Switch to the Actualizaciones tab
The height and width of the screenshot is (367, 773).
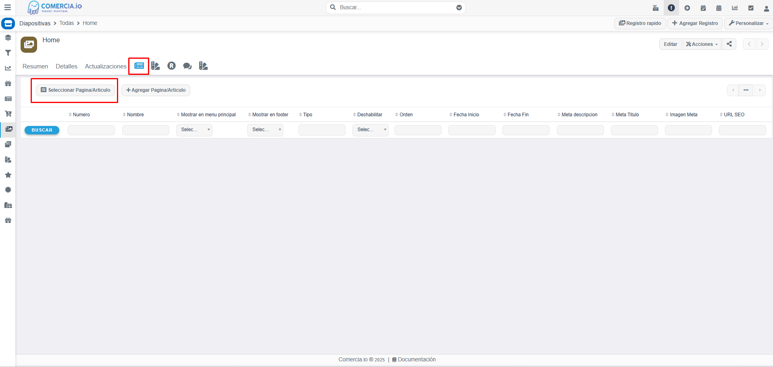(106, 66)
